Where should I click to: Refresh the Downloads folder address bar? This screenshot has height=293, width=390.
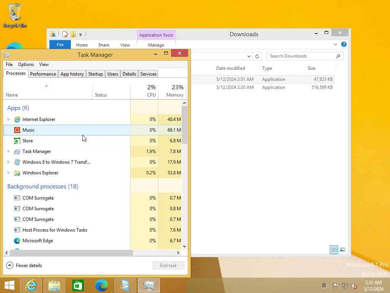257,56
